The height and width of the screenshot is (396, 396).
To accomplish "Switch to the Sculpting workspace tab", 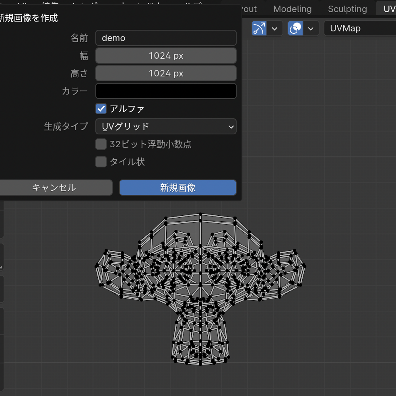I will tap(347, 9).
